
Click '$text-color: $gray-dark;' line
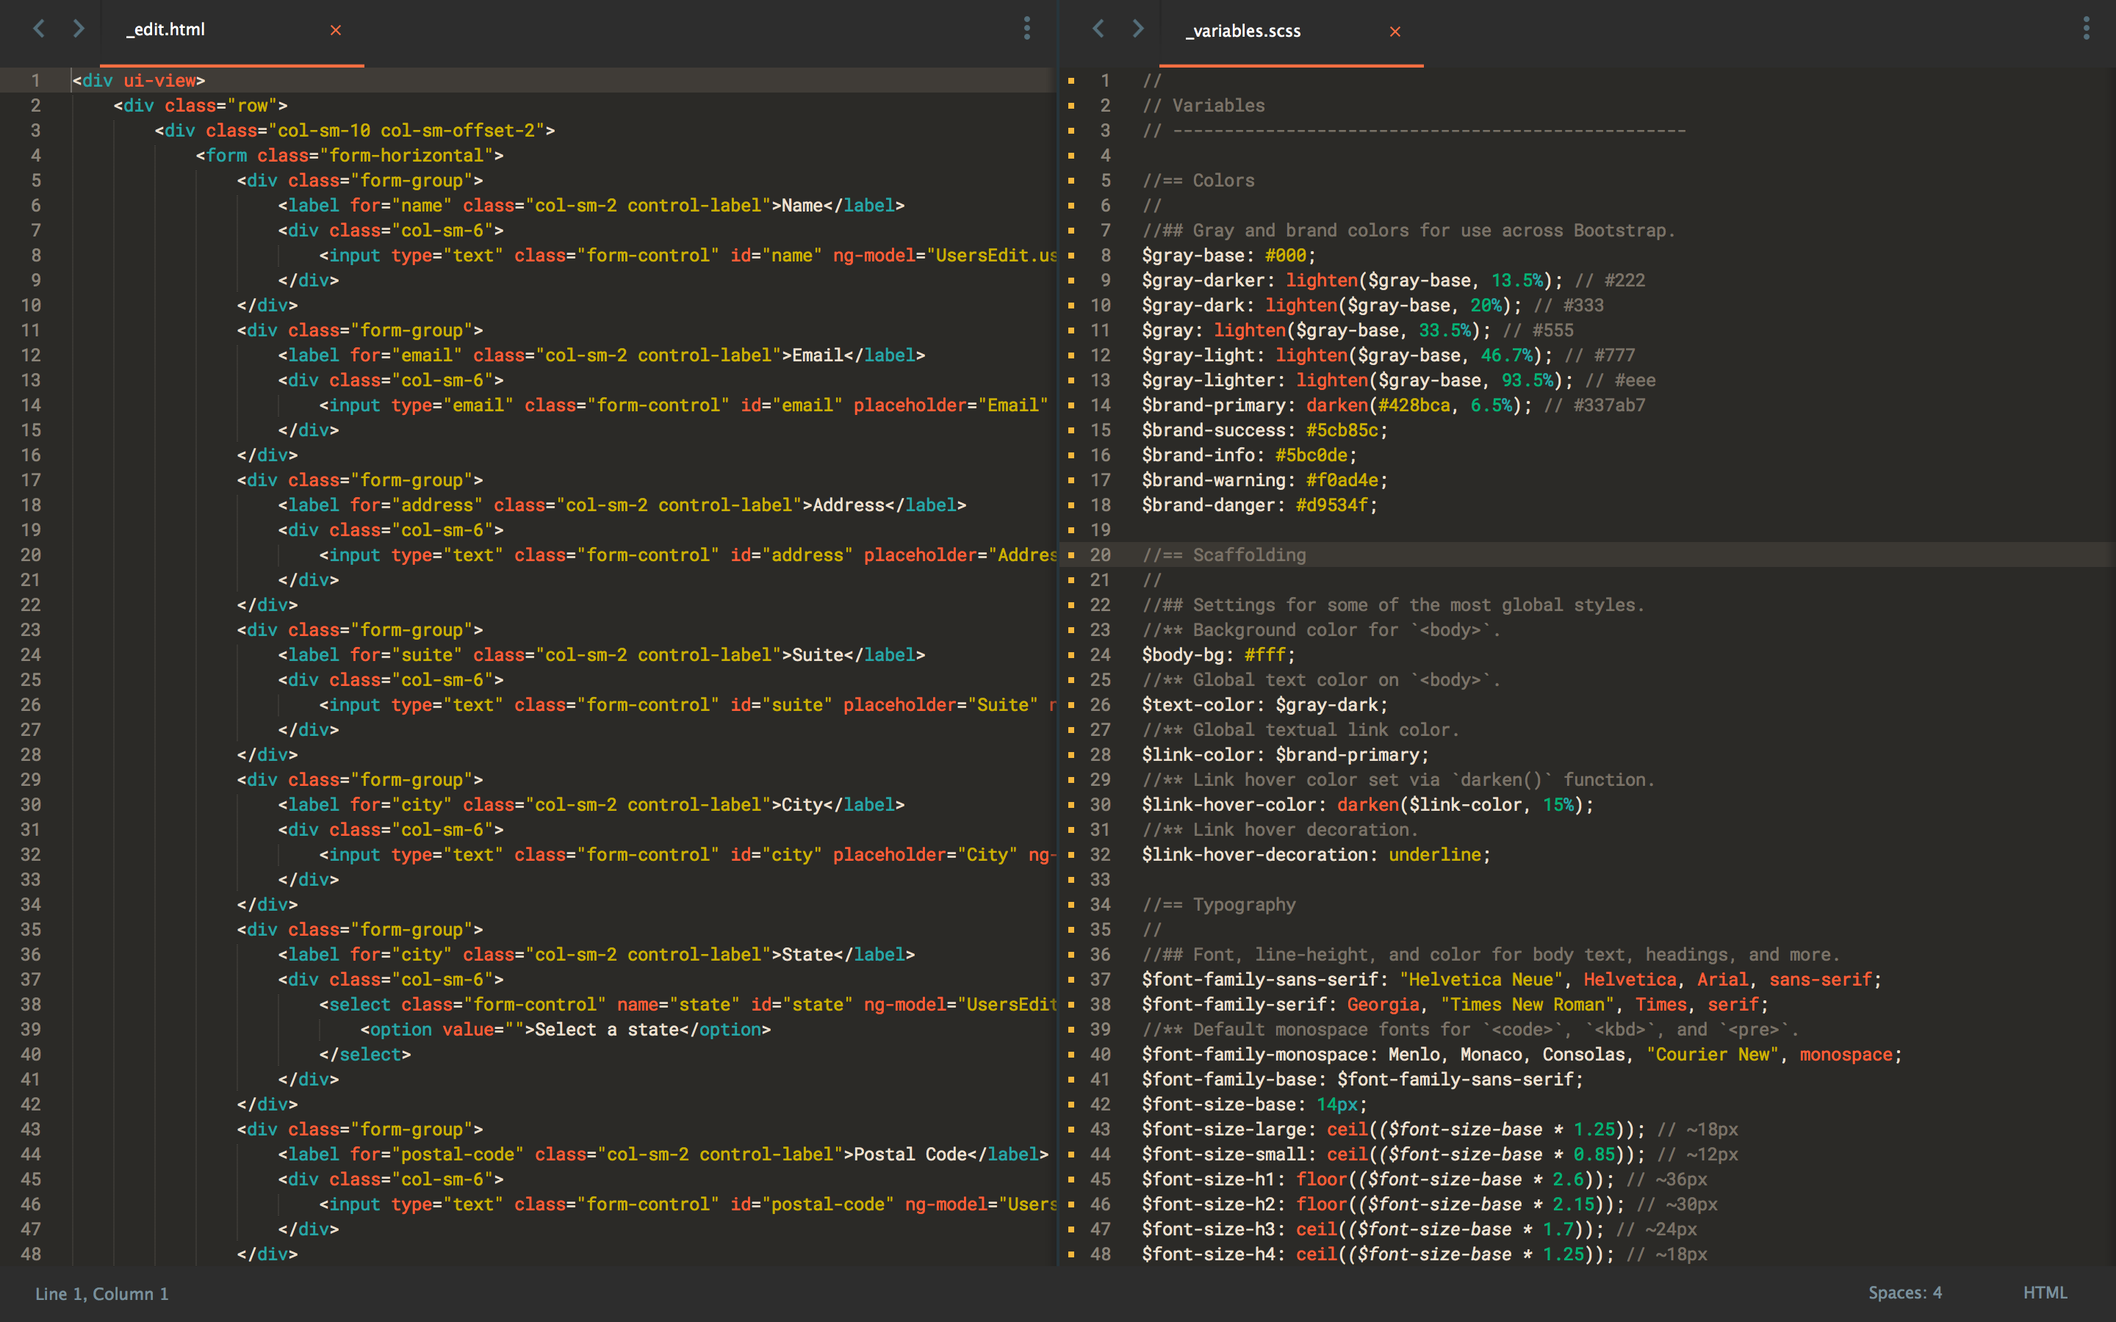coord(1264,705)
